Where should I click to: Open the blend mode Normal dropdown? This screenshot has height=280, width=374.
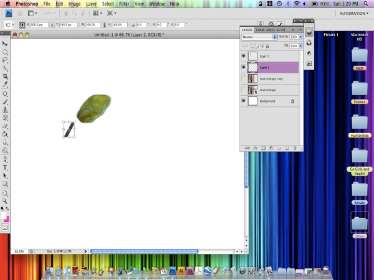[259, 37]
